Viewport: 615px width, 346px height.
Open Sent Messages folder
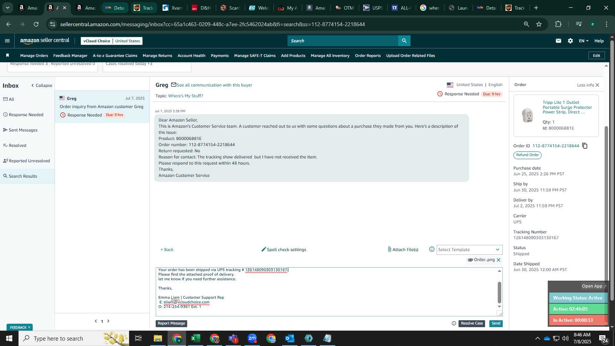click(20, 130)
